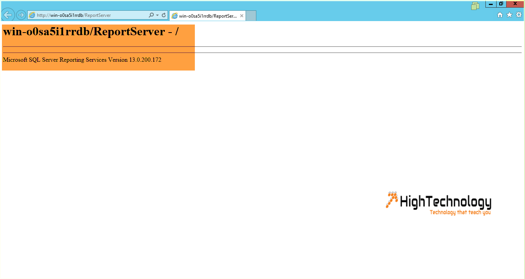Refresh the ReportServer page
This screenshot has height=279, width=525.
(164, 15)
